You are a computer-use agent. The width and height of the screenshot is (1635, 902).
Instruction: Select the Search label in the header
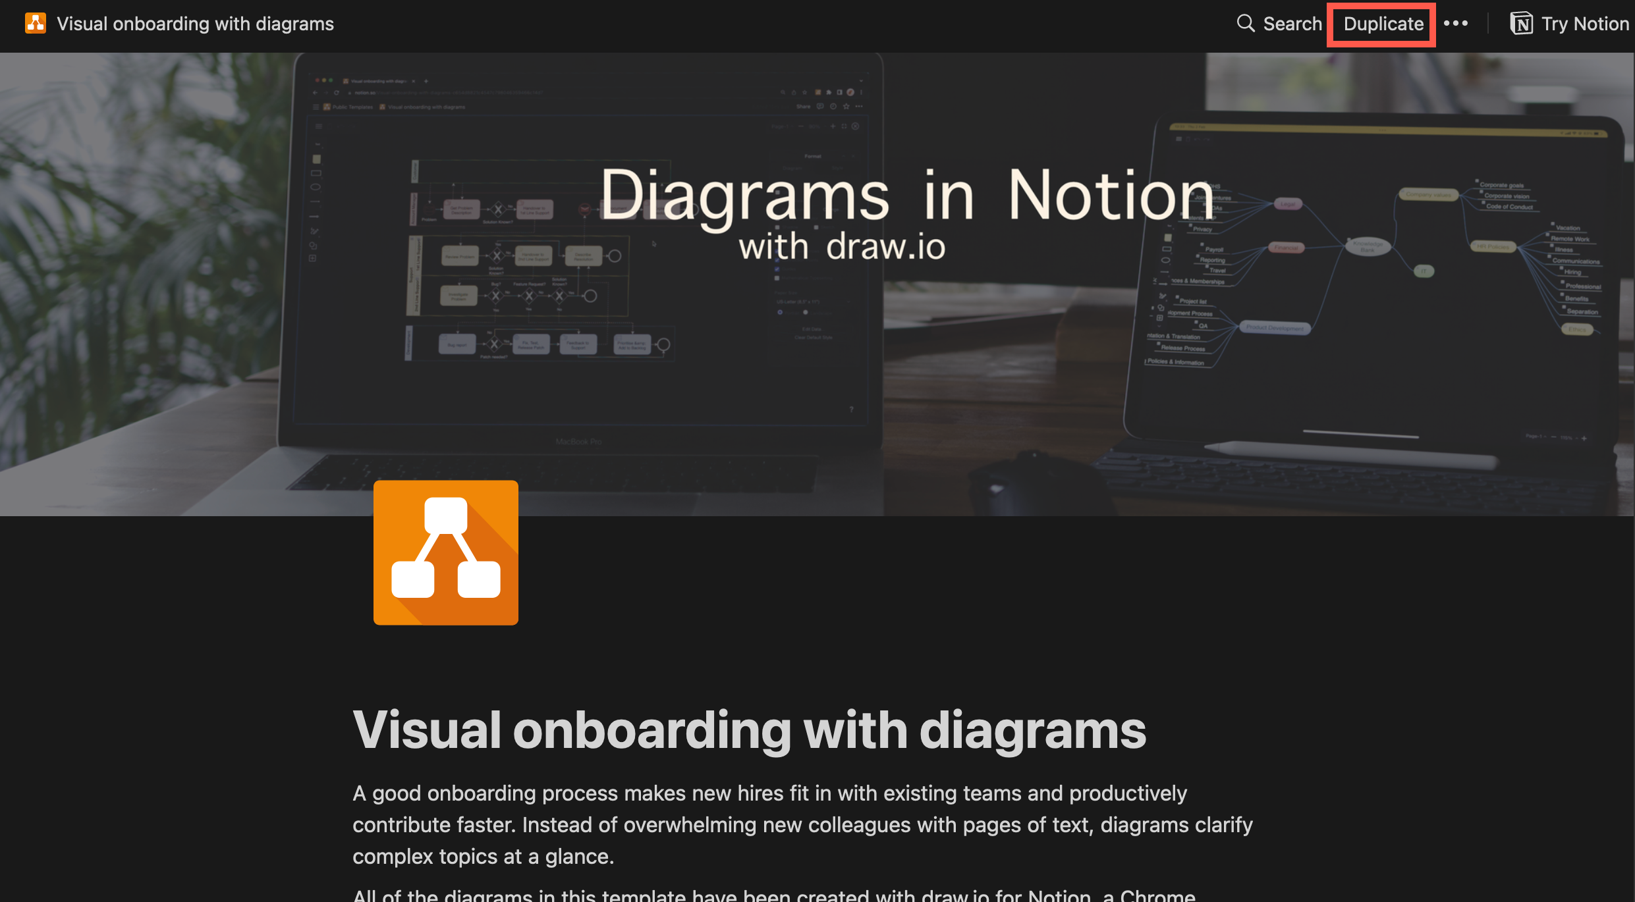pos(1292,23)
